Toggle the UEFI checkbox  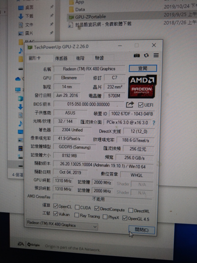140,105
